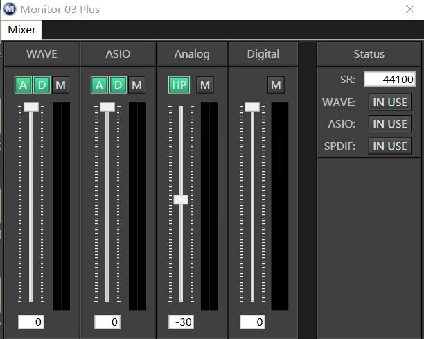The image size is (424, 339).
Task: Toggle the HP button in Analog channel
Action: [179, 85]
